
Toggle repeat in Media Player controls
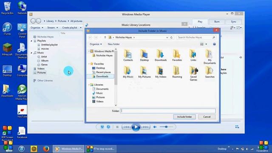coord(108,127)
